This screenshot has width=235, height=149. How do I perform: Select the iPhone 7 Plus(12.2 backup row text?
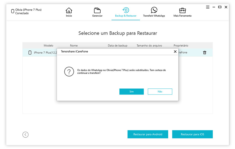click(45, 53)
